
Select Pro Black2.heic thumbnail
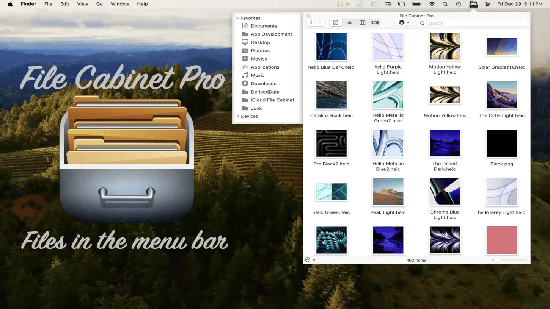331,144
